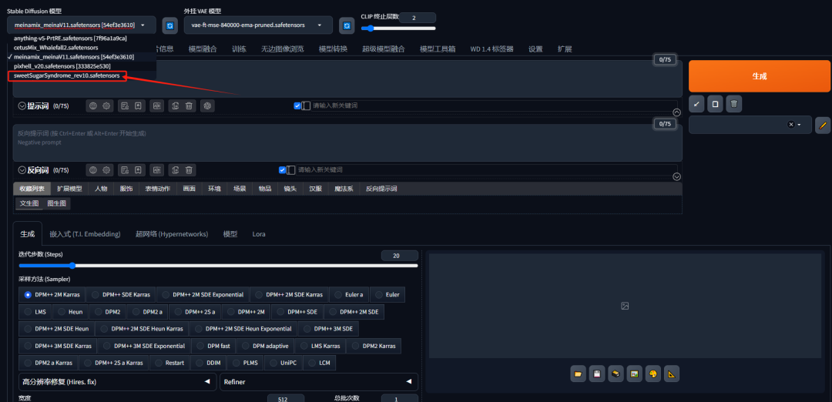Open the 无边图像浏览 tab

point(282,49)
